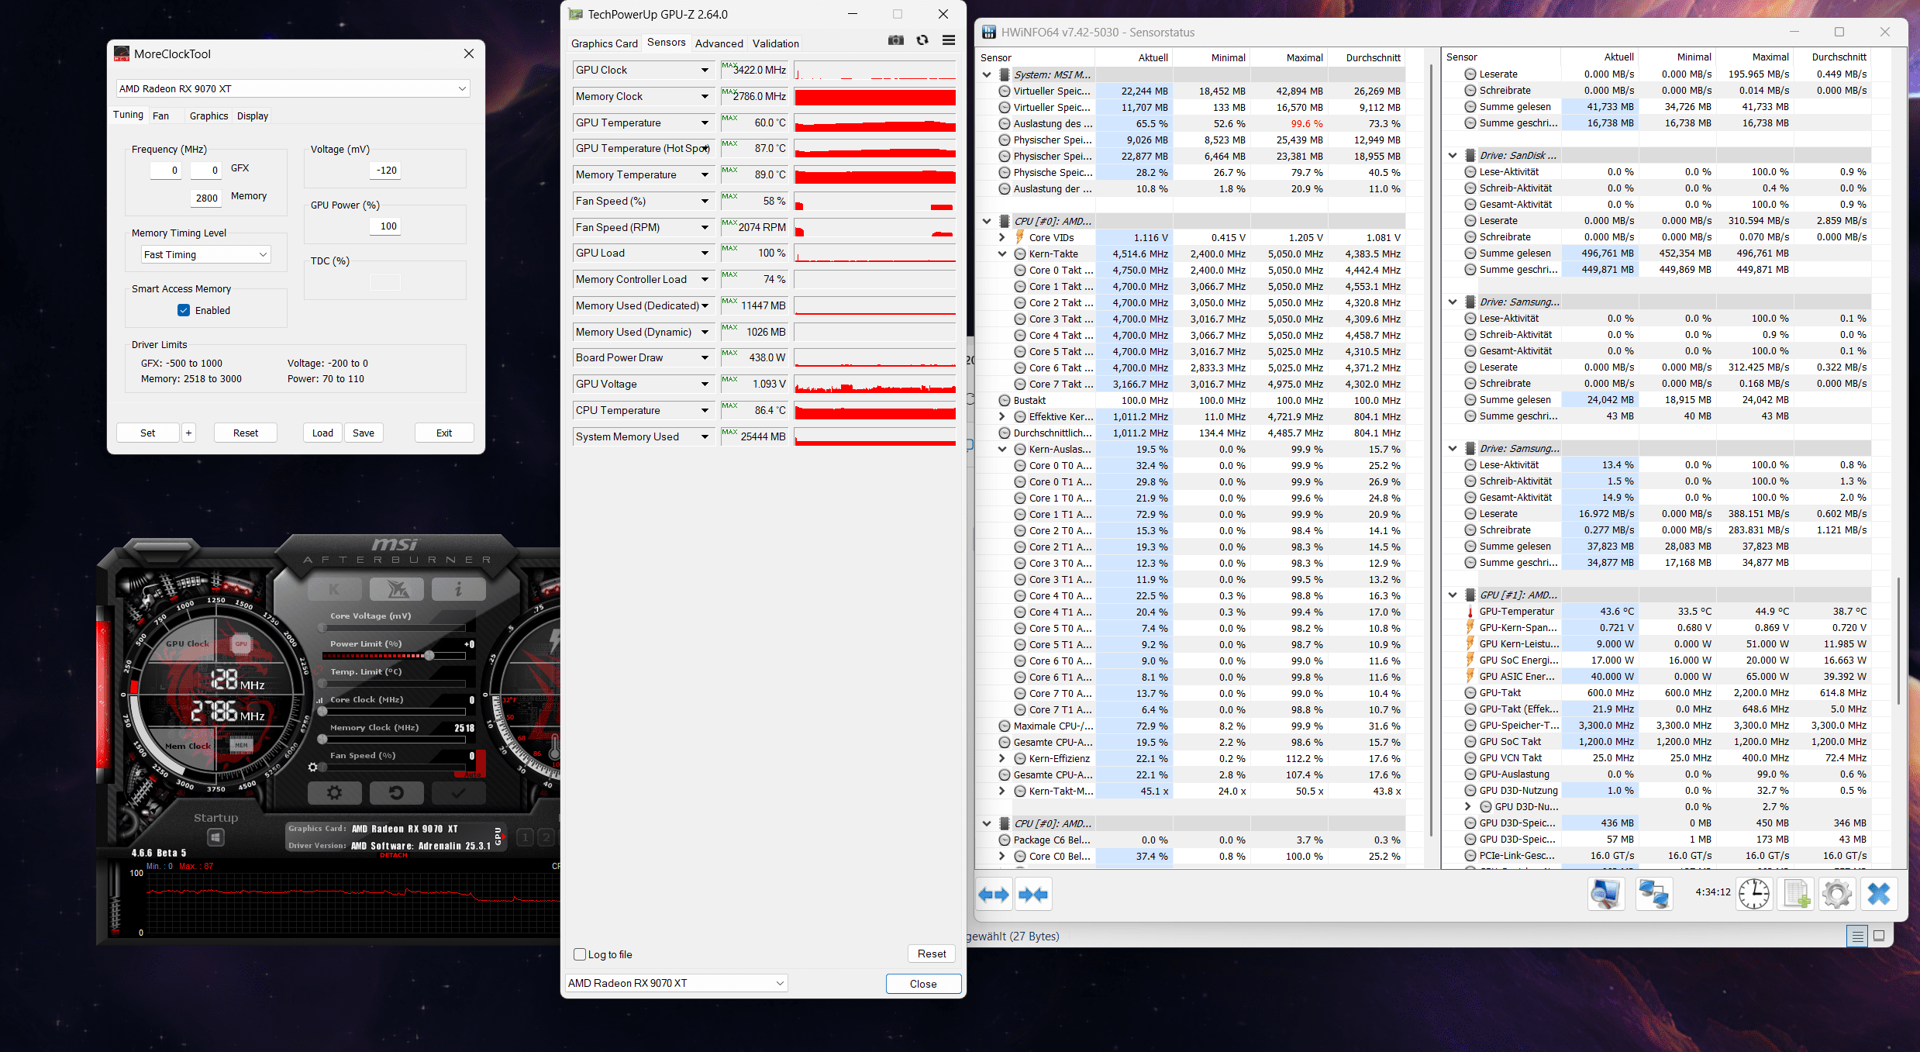Open Advanced tab in GPU-Z
Screen dimensions: 1920x1052
coord(719,43)
